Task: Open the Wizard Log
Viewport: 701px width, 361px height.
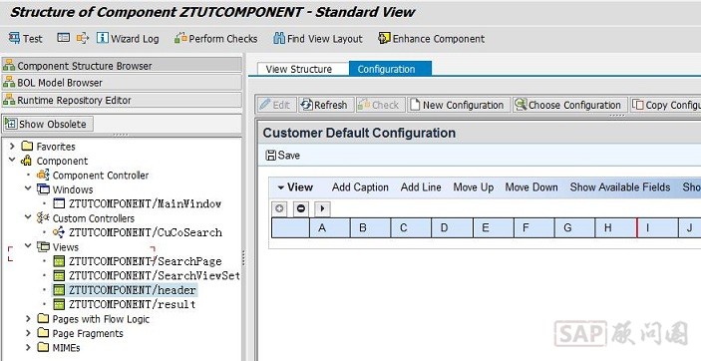Action: point(128,39)
